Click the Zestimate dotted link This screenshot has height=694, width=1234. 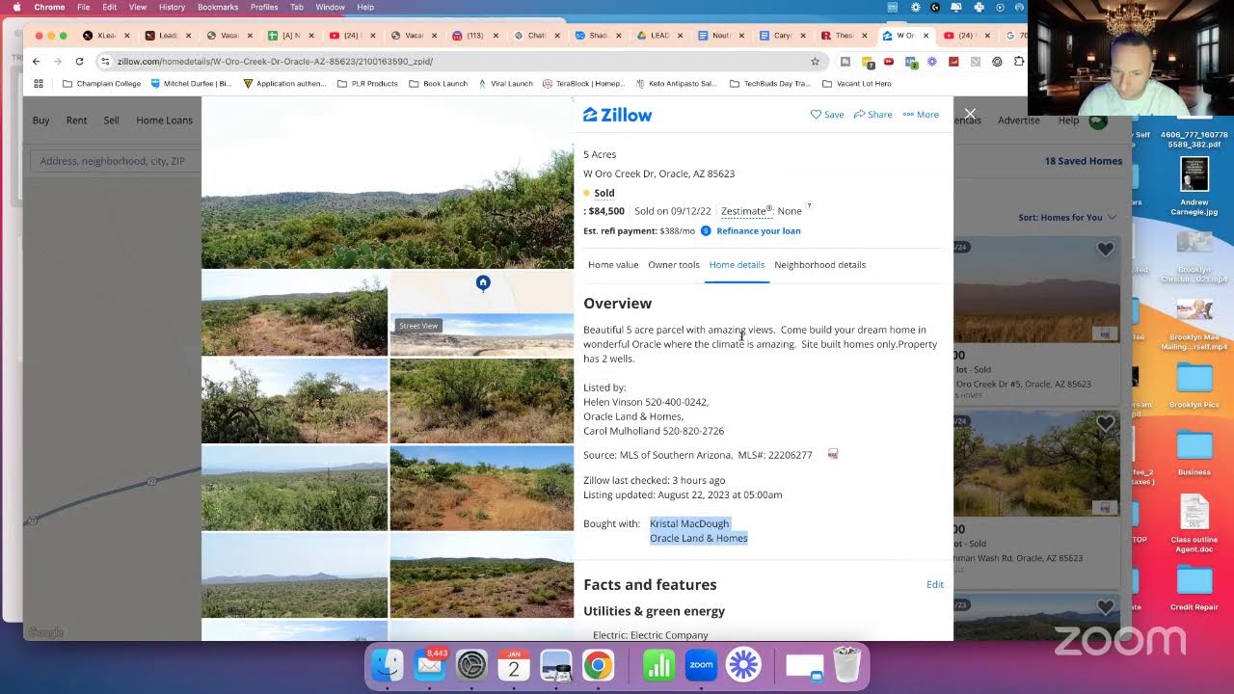pos(747,211)
